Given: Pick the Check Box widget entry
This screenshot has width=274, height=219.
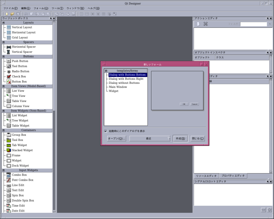Looking at the screenshot, I should [x=16, y=77].
